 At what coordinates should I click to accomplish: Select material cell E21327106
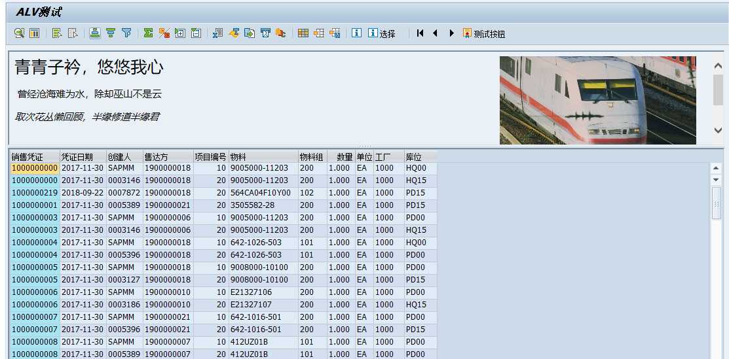pos(263,292)
